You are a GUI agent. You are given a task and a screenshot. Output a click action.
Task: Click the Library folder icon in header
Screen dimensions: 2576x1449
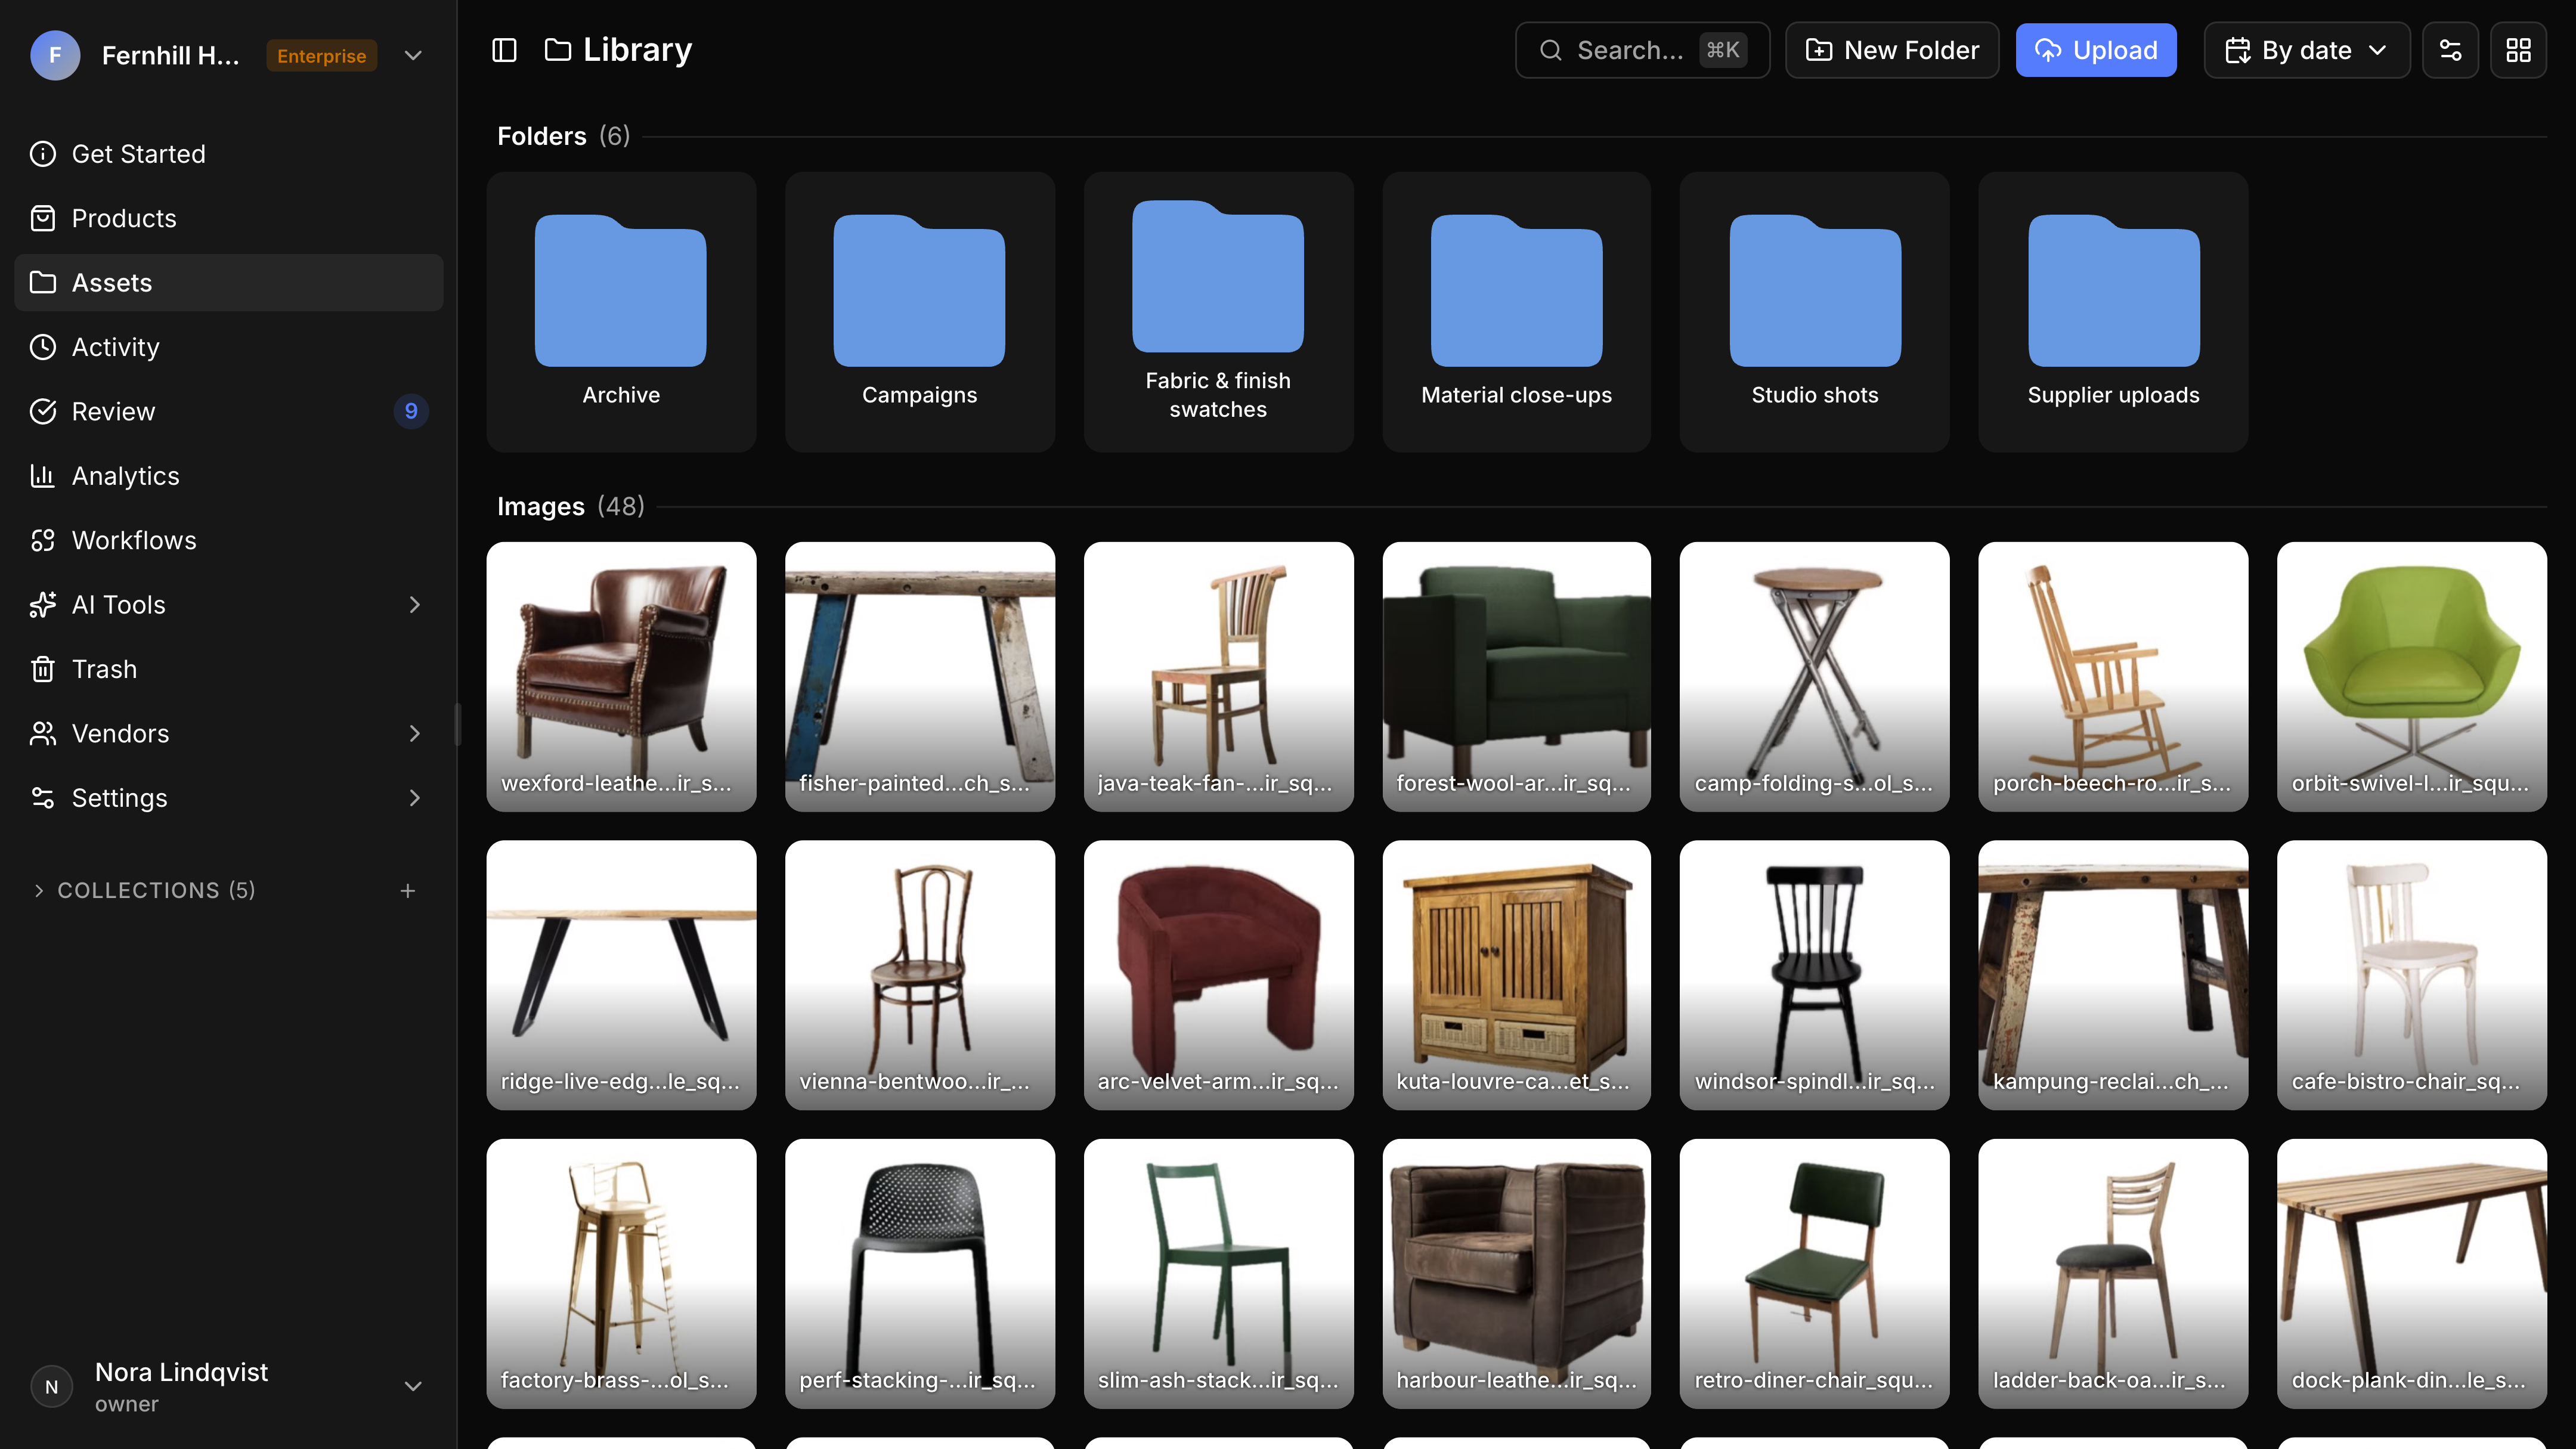[557, 50]
